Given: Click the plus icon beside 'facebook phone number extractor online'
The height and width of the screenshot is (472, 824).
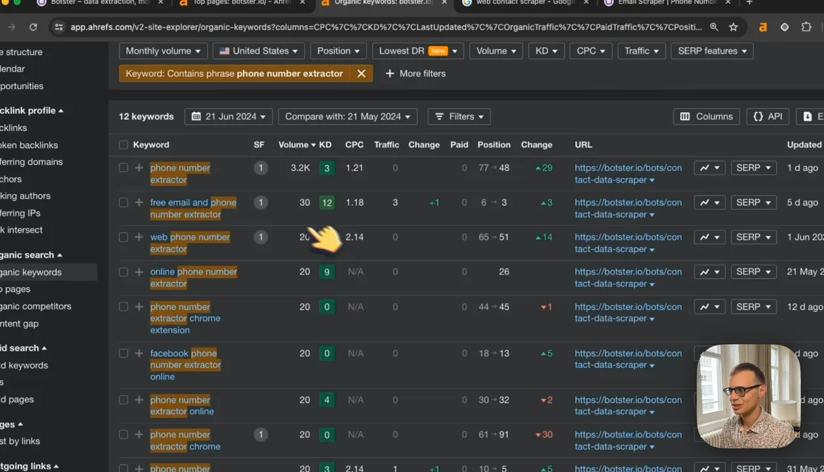Looking at the screenshot, I should click(139, 353).
